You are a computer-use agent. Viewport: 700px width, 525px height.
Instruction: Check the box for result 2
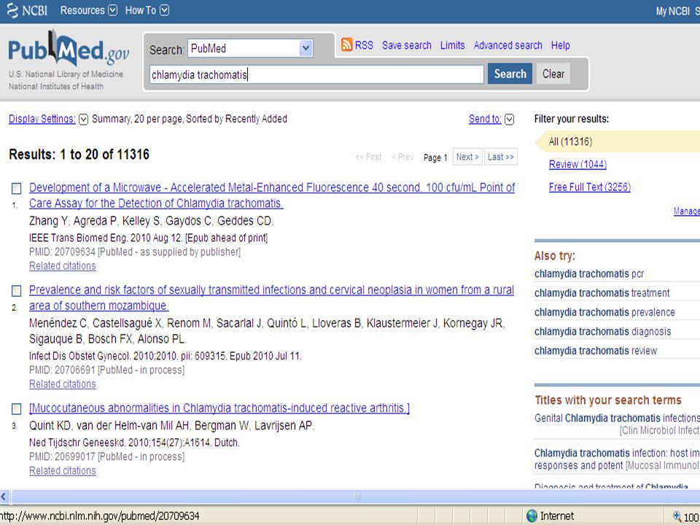17,291
